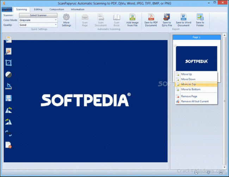Choose Move to Bottom in context menu

[x=196, y=89]
